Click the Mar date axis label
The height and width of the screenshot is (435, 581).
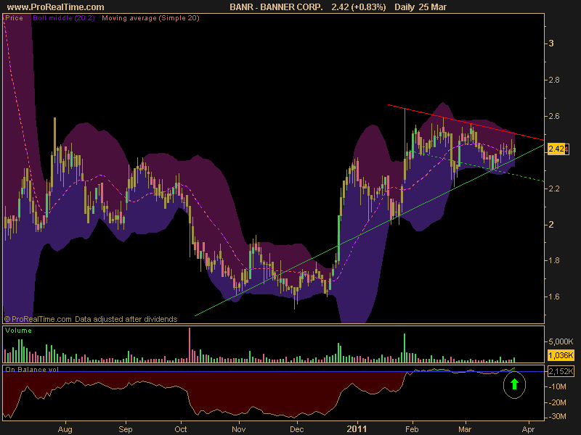465,429
